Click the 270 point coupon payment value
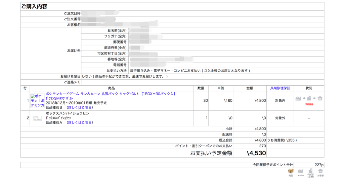The image size is (344, 178). coord(262,146)
